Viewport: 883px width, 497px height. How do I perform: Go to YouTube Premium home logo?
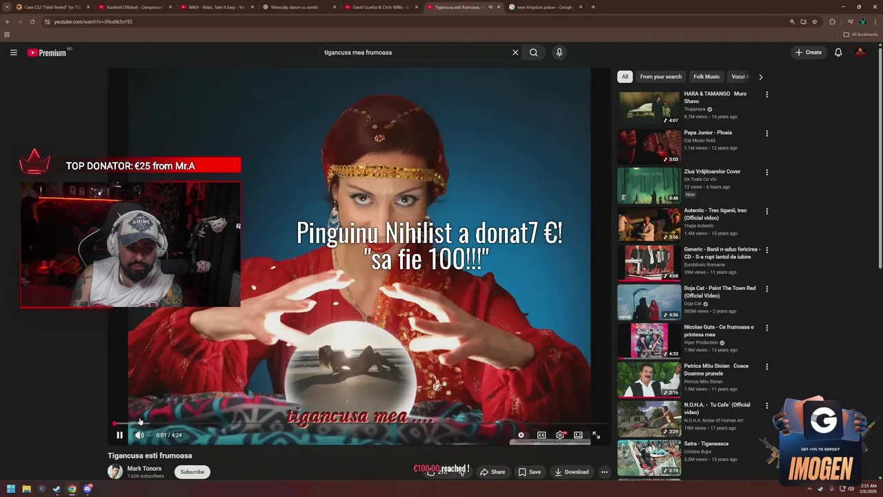(x=47, y=52)
